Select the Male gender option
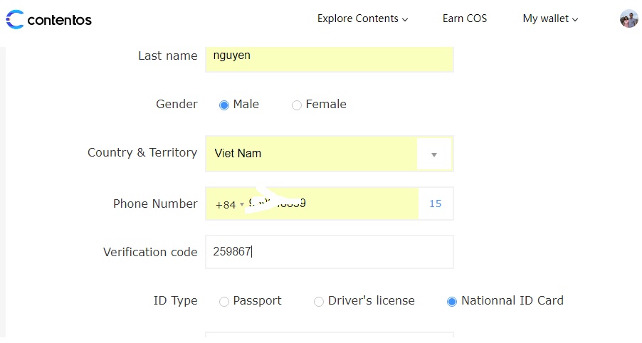 [224, 105]
